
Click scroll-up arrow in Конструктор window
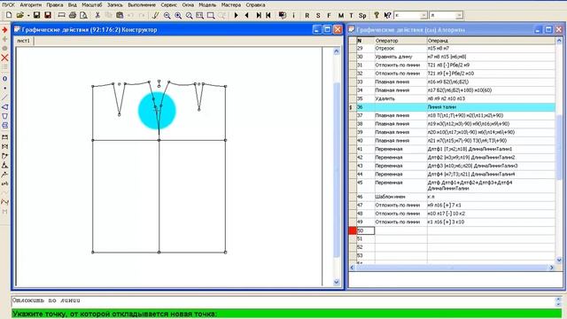point(337,51)
